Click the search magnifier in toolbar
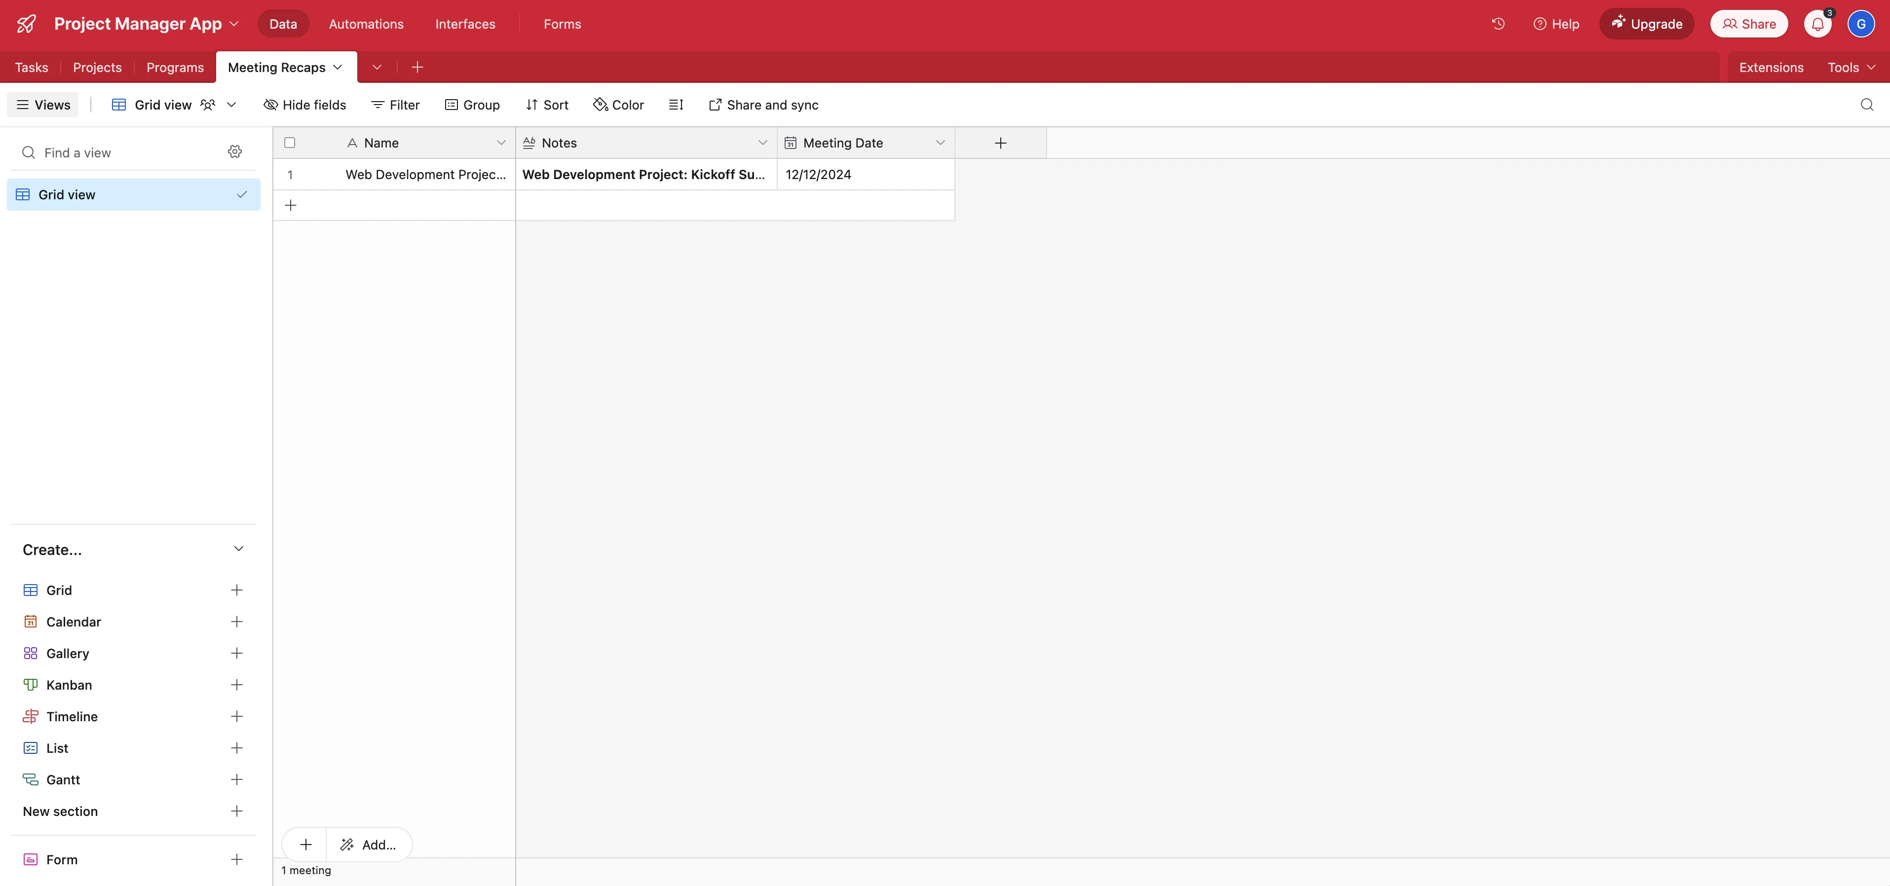Screen dimensions: 1890x886 [1866, 105]
